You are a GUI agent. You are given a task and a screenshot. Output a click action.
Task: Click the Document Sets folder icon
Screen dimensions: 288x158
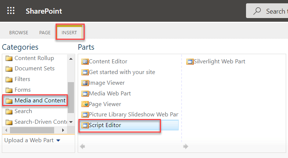click(x=9, y=69)
